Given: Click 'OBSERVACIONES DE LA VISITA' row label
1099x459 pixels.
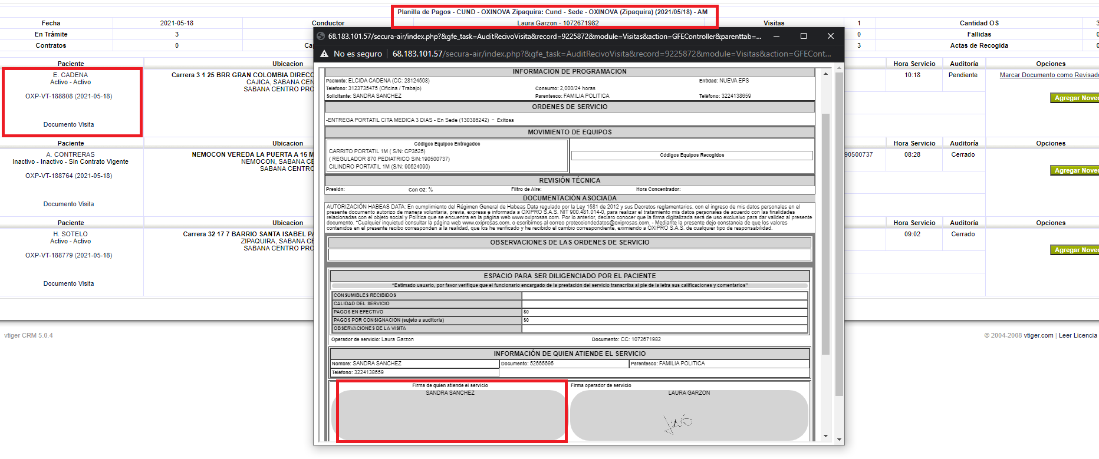Looking at the screenshot, I should pos(427,328).
